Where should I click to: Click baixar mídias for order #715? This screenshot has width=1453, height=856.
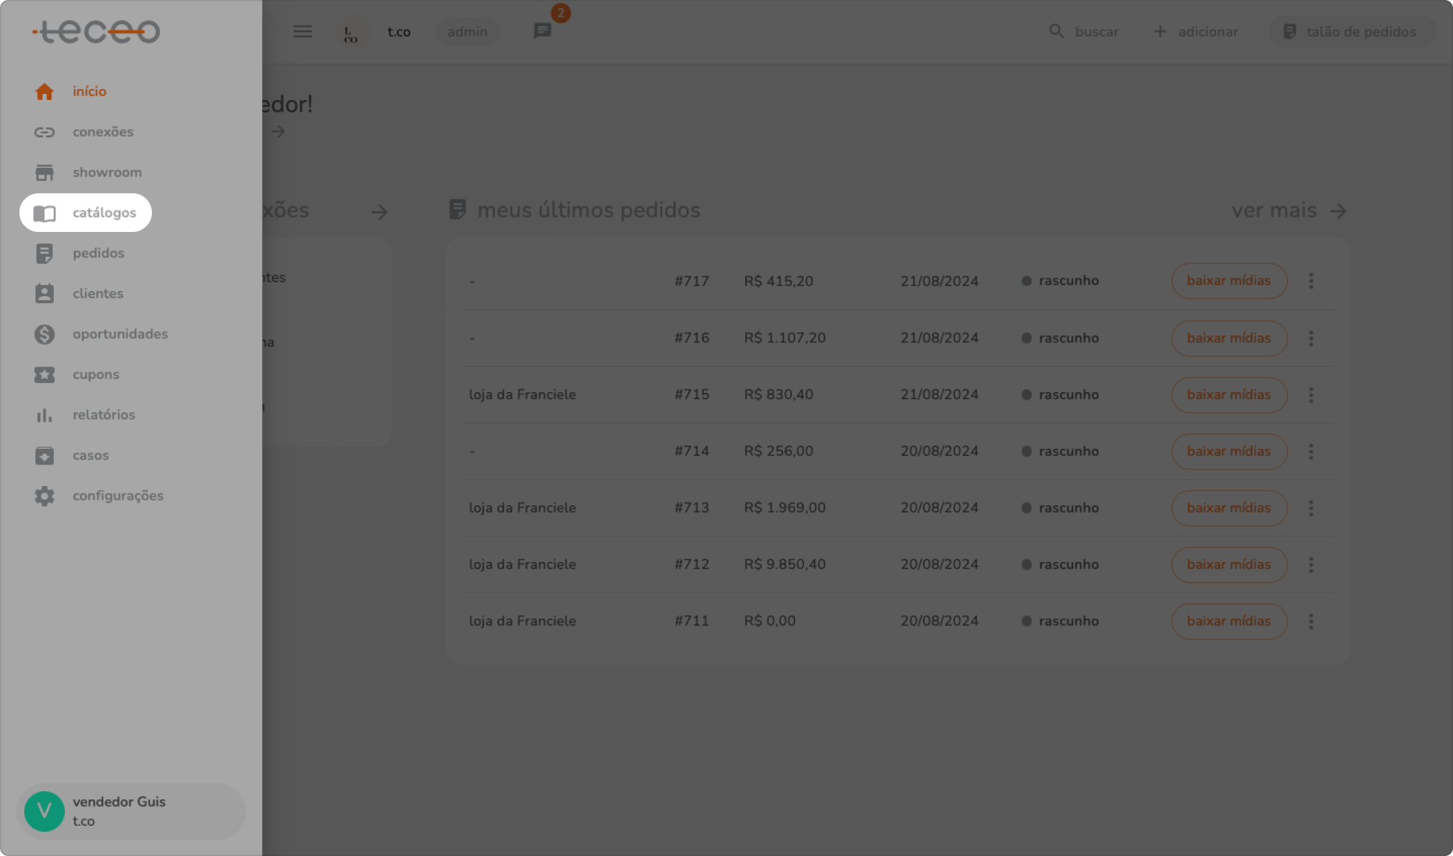click(1229, 395)
